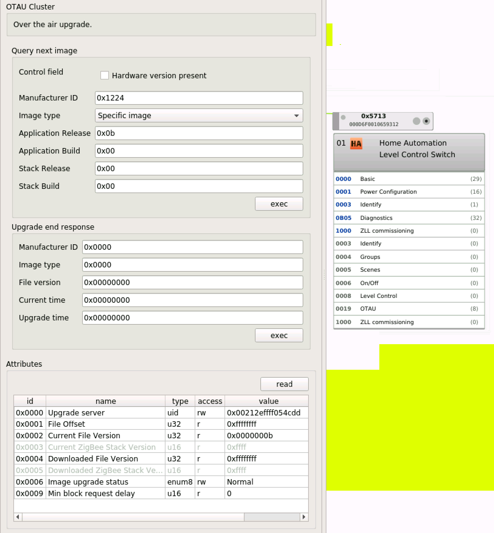Click the read attributes button

[x=284, y=384]
